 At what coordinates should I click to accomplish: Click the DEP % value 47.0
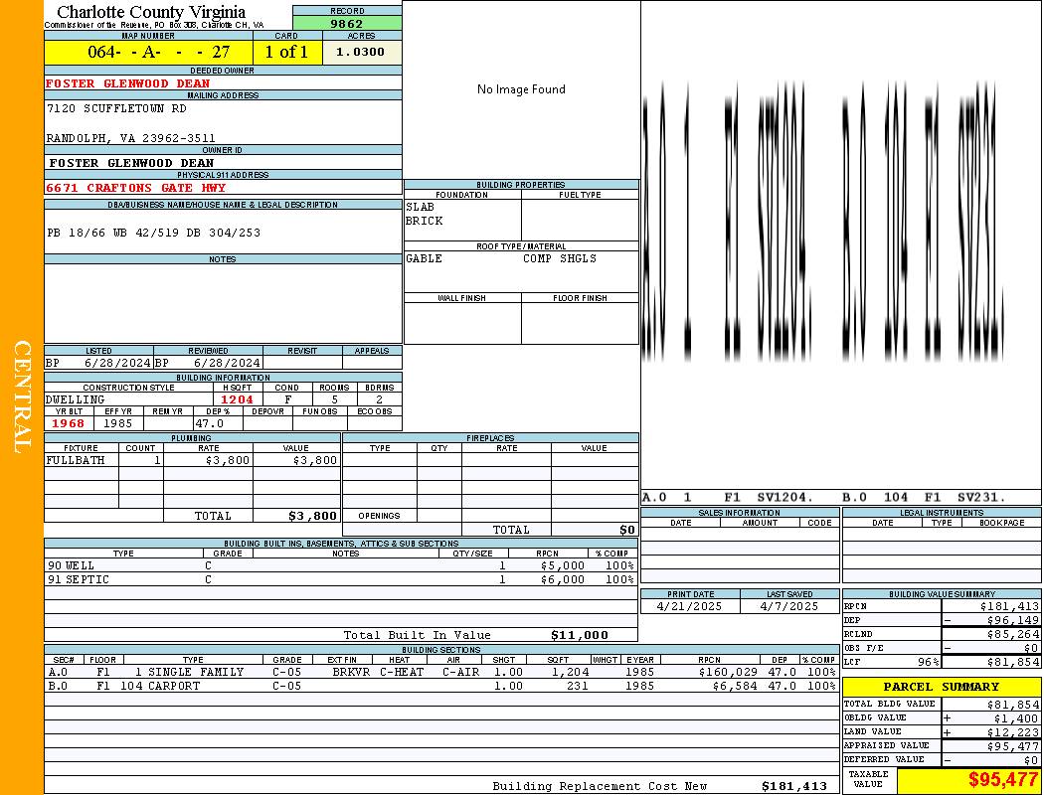point(209,423)
